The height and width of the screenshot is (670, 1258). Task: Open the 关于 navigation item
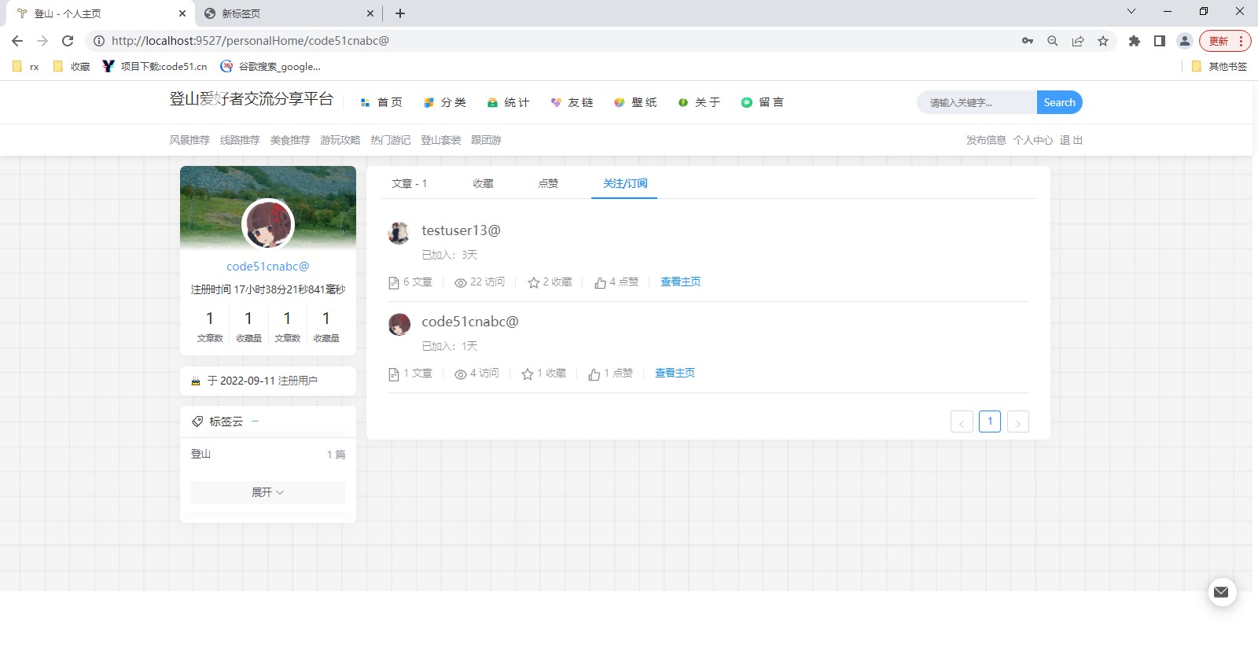[x=699, y=102]
